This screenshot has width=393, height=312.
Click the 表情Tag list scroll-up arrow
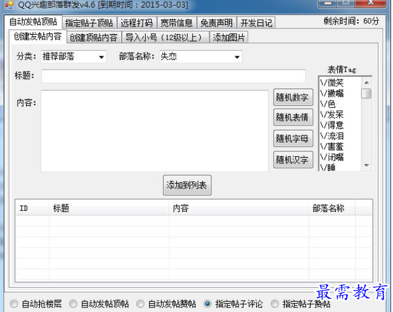[x=366, y=82]
